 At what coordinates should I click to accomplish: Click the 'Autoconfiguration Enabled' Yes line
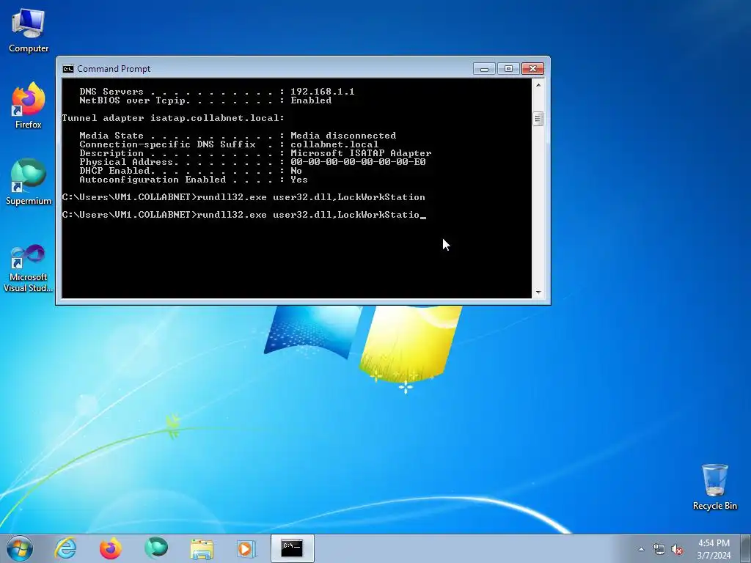194,180
